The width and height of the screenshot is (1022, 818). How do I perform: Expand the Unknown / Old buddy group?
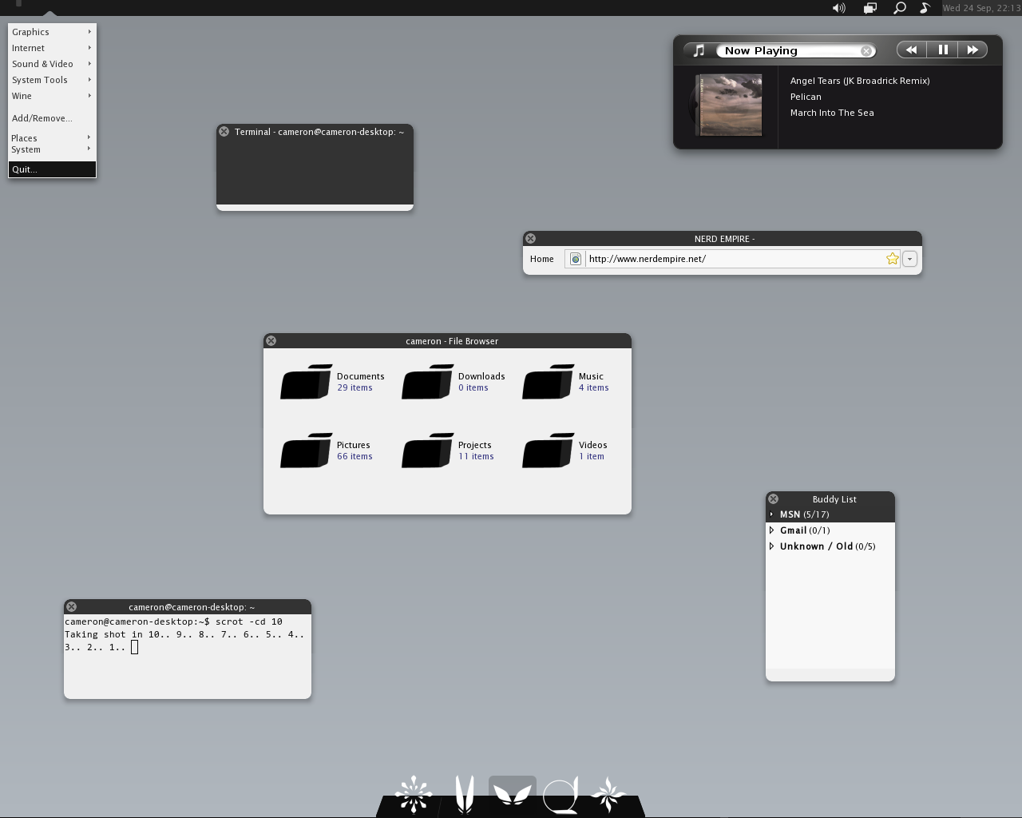pyautogui.click(x=771, y=546)
